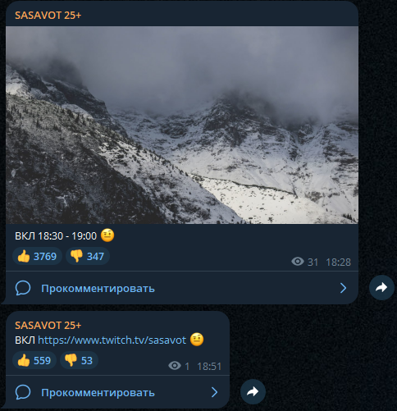
Task: Click the neutral-face emoji after the twitch link
Action: tap(197, 340)
